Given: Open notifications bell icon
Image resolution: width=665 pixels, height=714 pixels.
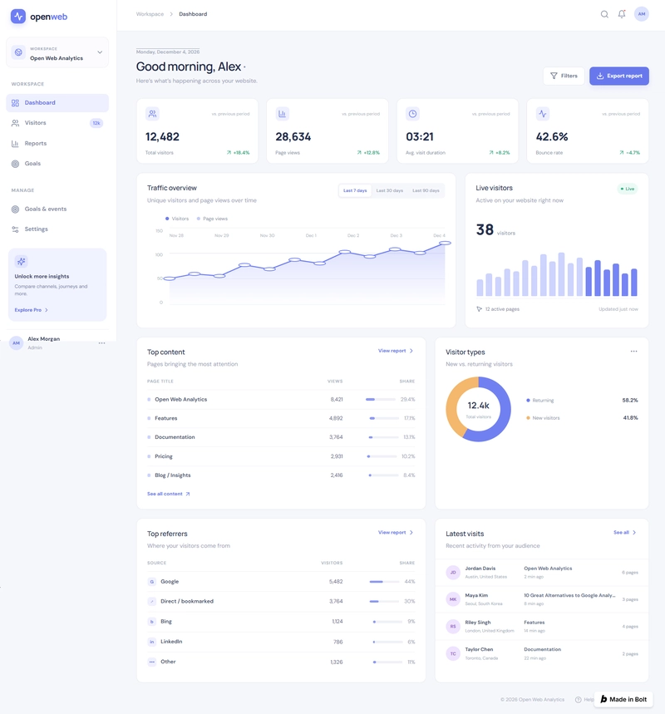Looking at the screenshot, I should (622, 14).
